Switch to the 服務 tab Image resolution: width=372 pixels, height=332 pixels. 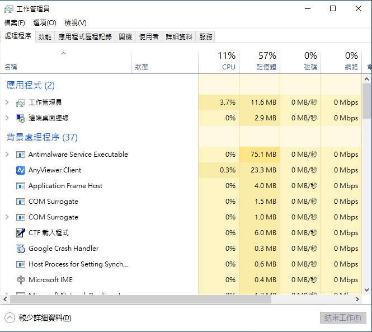[x=205, y=37]
